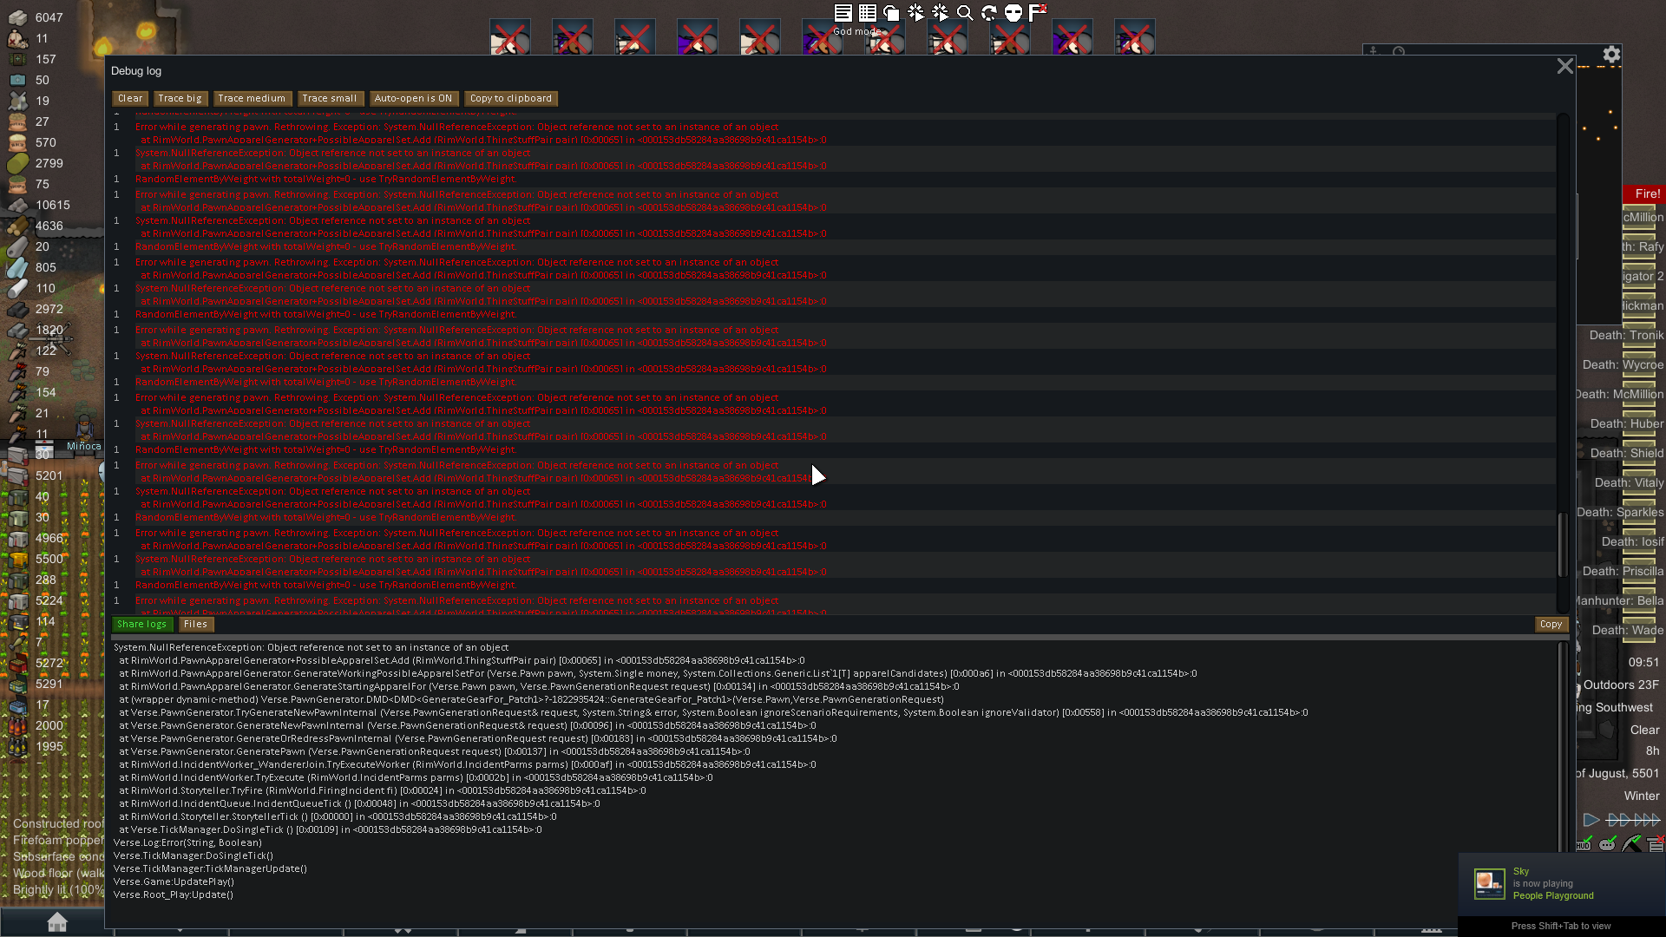The image size is (1666, 937).
Task: Open the debug inspector magnifying glass
Action: pos(964,13)
